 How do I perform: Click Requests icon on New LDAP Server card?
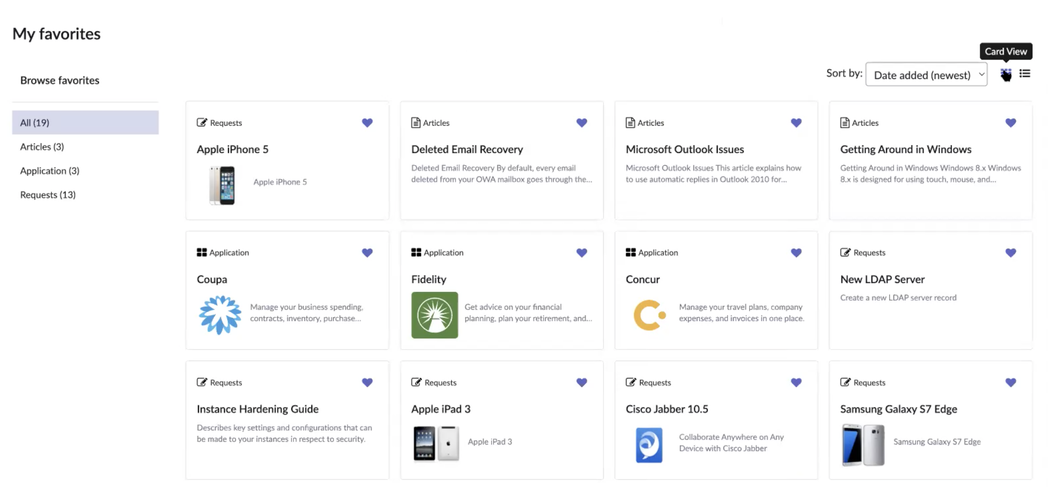845,253
